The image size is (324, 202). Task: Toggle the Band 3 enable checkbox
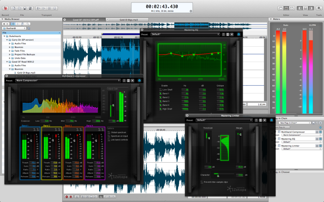coord(160,101)
